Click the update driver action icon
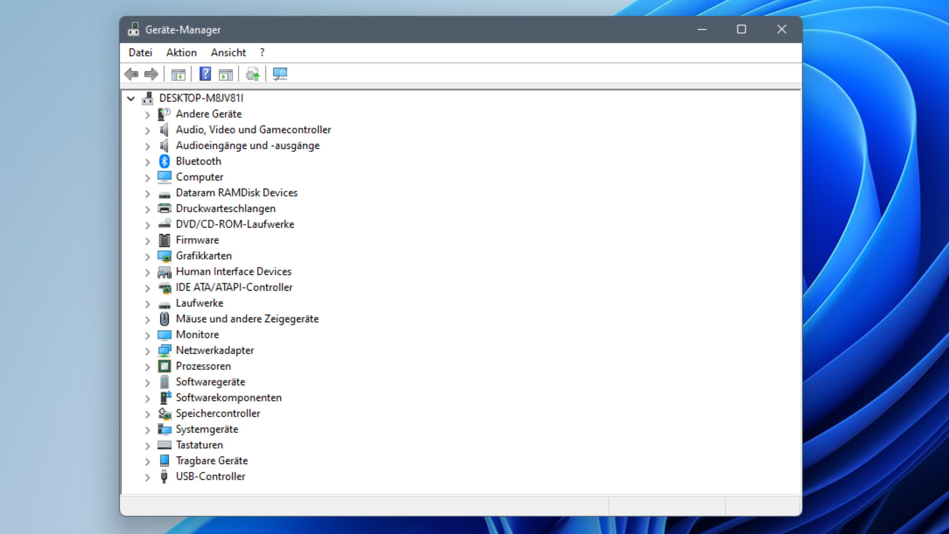The width and height of the screenshot is (949, 534). [x=253, y=74]
